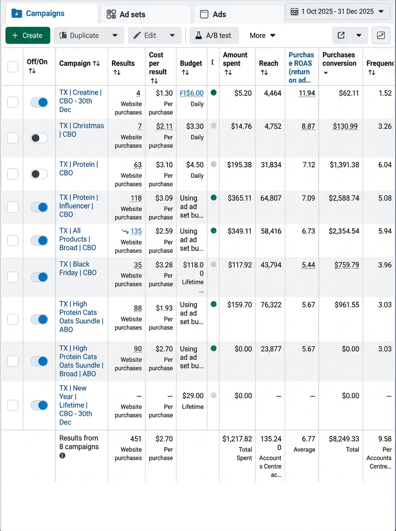Check the select-all checkbox in table header
The height and width of the screenshot is (531, 396).
point(13,67)
